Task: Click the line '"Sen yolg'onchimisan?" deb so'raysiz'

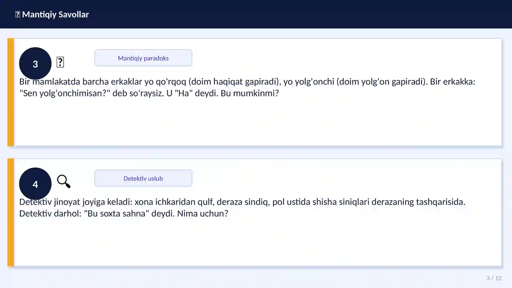Action: pos(149,93)
